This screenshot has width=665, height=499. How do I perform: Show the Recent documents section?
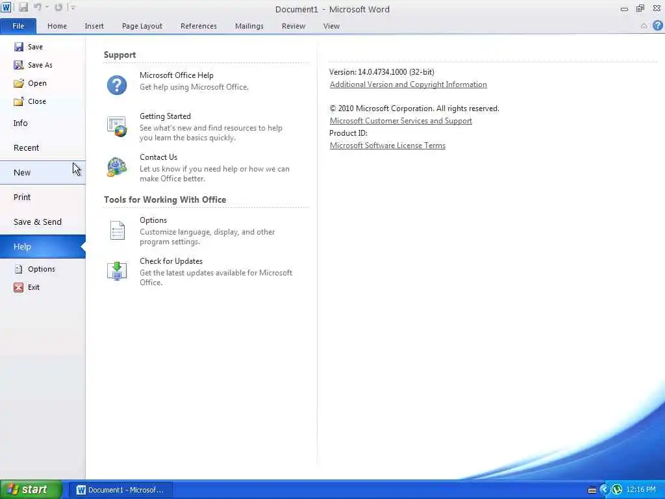42,147
